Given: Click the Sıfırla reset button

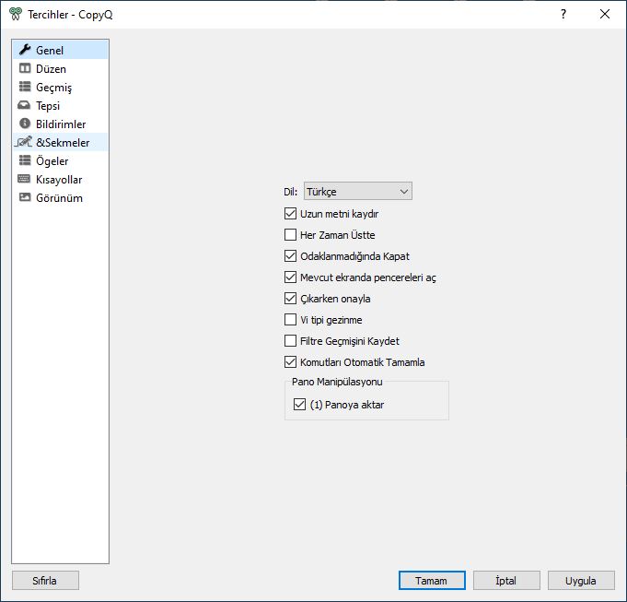Looking at the screenshot, I should coord(46,581).
